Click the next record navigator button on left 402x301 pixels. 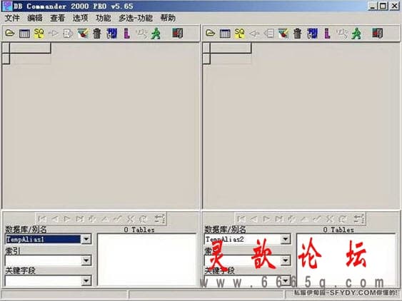[67, 219]
